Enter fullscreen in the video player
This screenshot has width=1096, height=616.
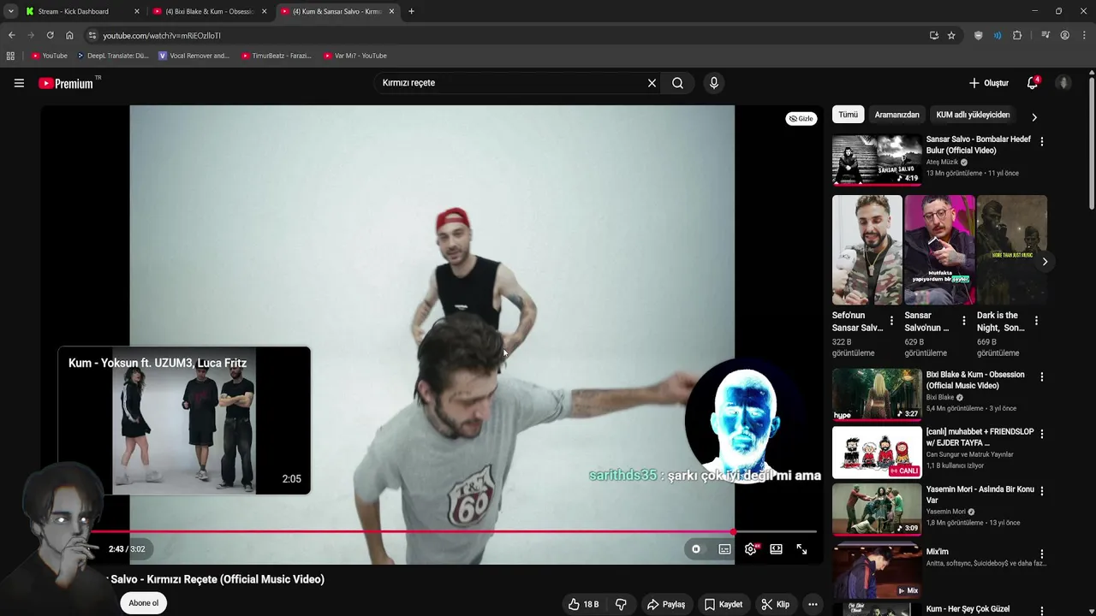coord(801,549)
